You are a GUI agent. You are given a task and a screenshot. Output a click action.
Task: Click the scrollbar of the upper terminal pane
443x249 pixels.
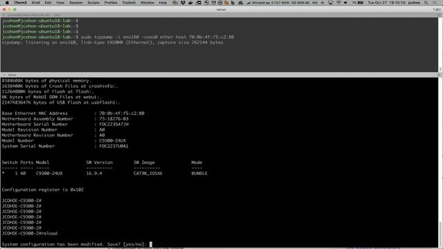tap(440, 44)
